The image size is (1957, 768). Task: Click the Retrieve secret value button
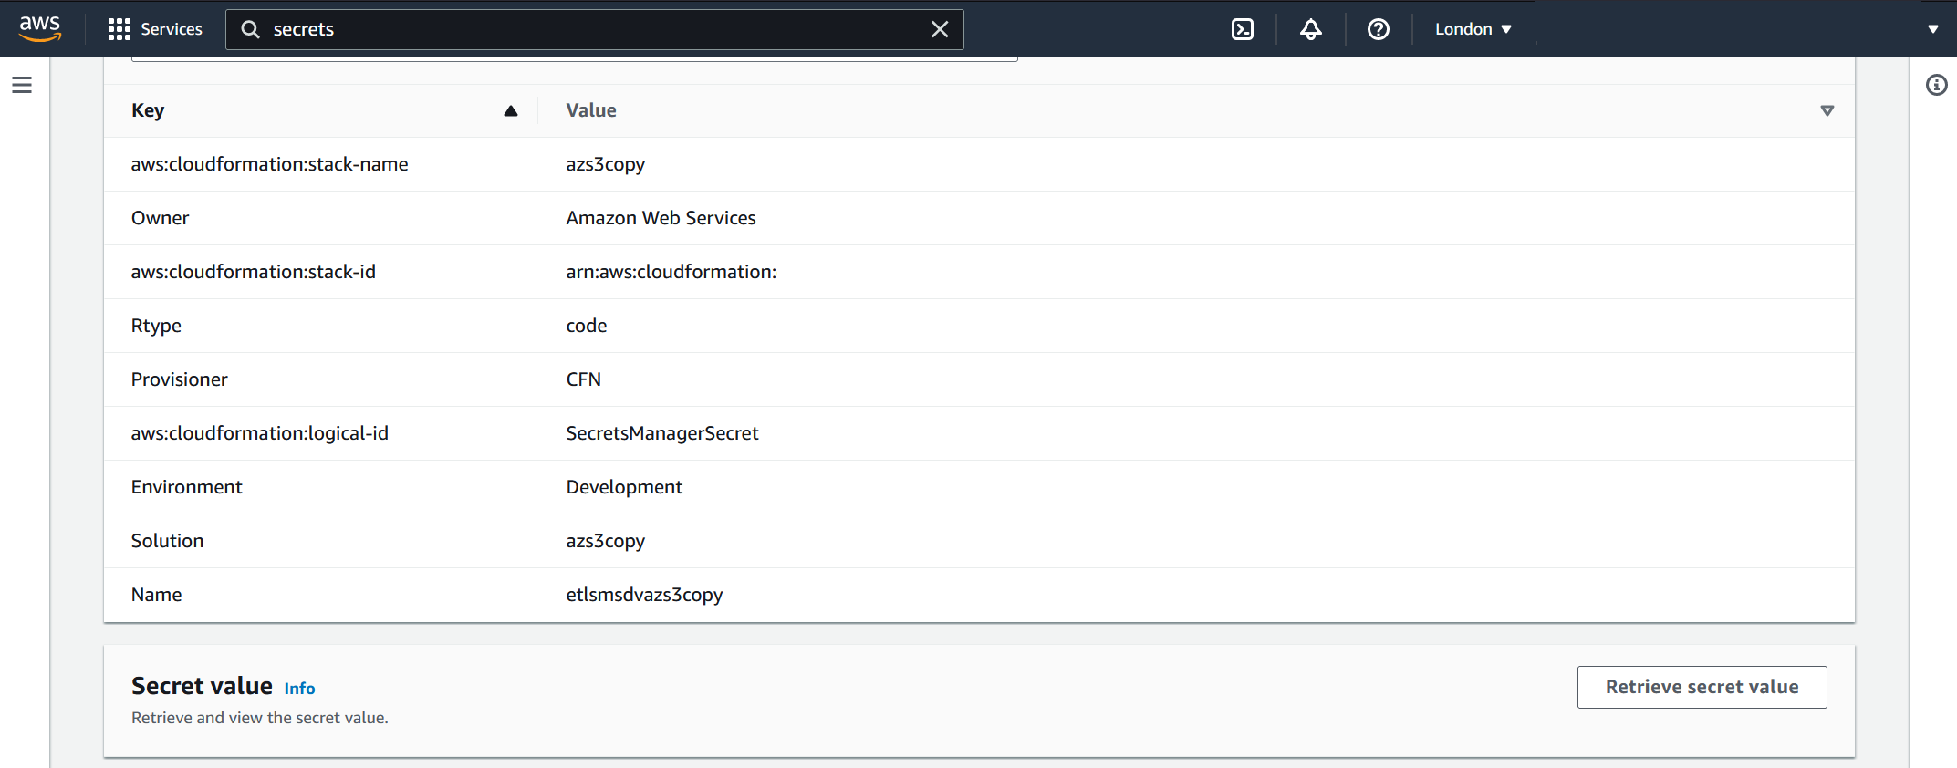[x=1702, y=687]
